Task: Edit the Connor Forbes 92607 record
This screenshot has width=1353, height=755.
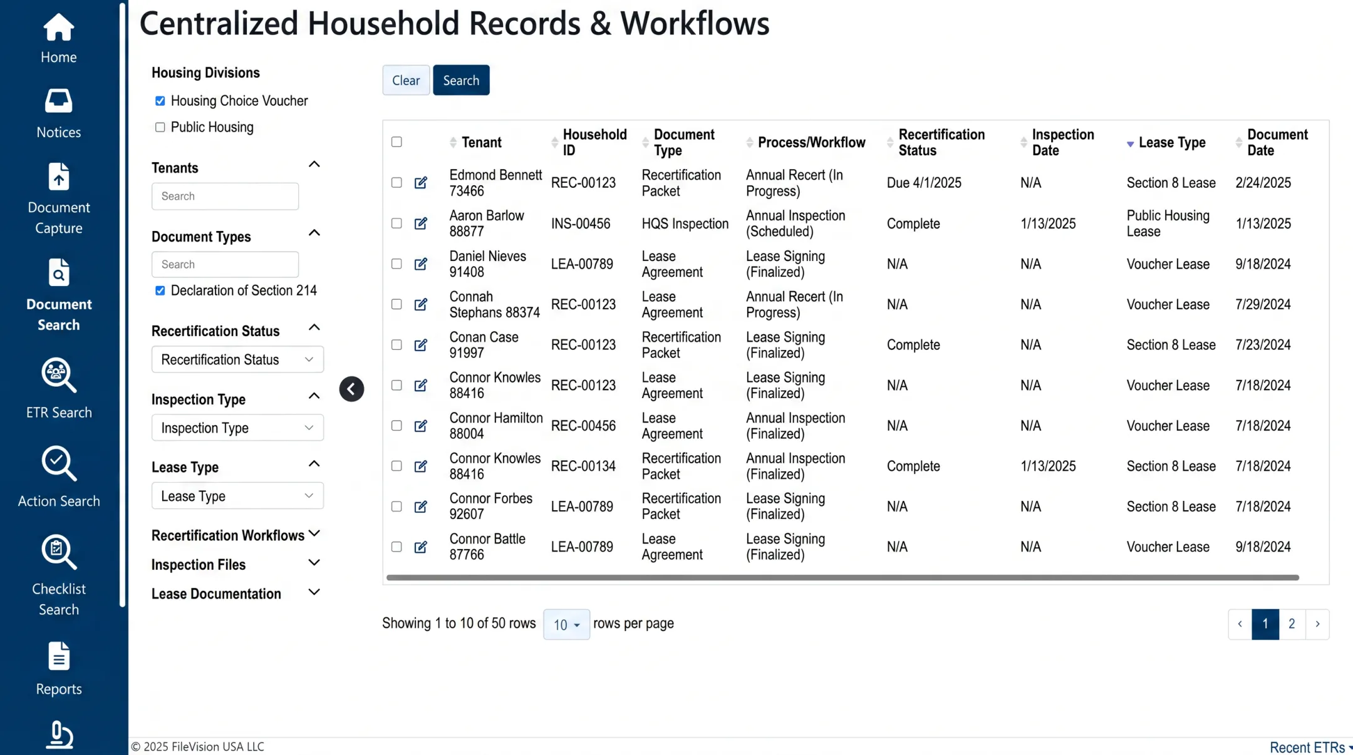Action: pyautogui.click(x=421, y=506)
